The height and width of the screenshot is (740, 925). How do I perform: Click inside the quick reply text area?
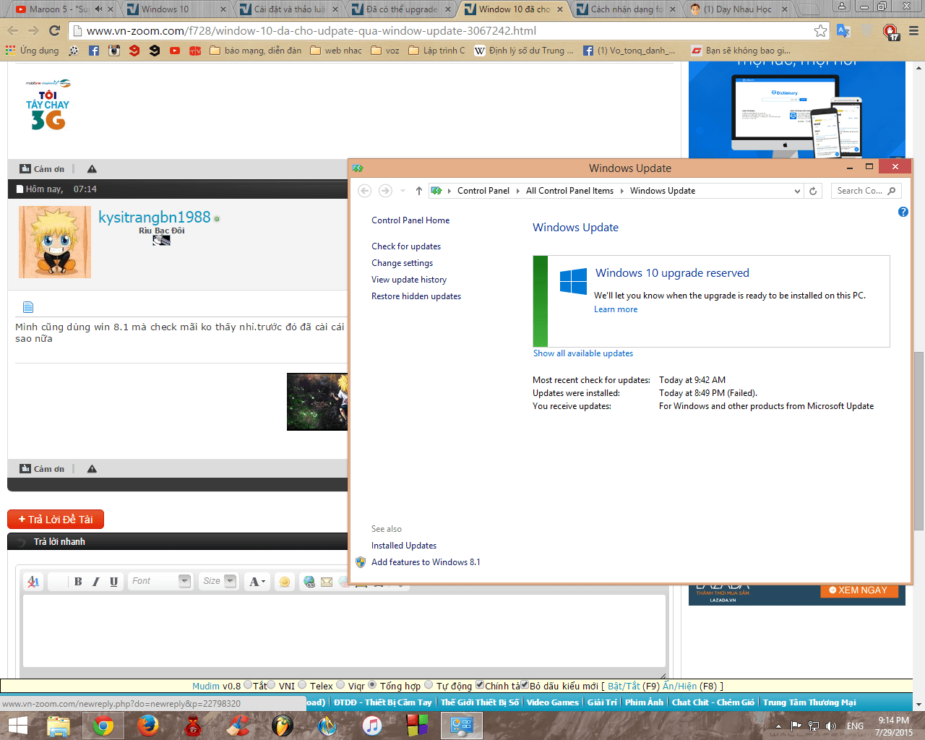344,631
